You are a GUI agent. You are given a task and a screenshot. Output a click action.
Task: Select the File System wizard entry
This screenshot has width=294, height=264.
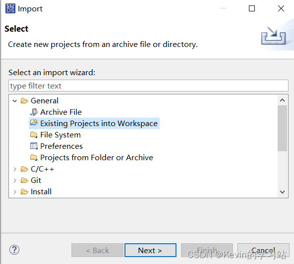(56, 135)
